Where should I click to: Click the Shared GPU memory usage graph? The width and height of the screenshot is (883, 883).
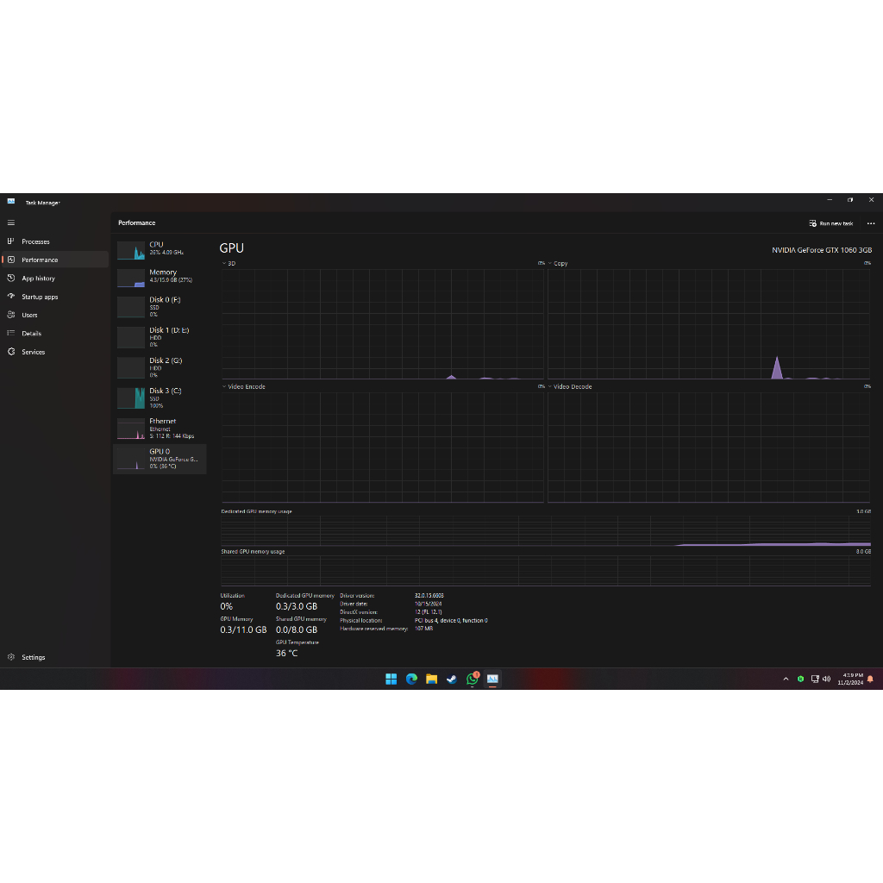click(x=546, y=571)
